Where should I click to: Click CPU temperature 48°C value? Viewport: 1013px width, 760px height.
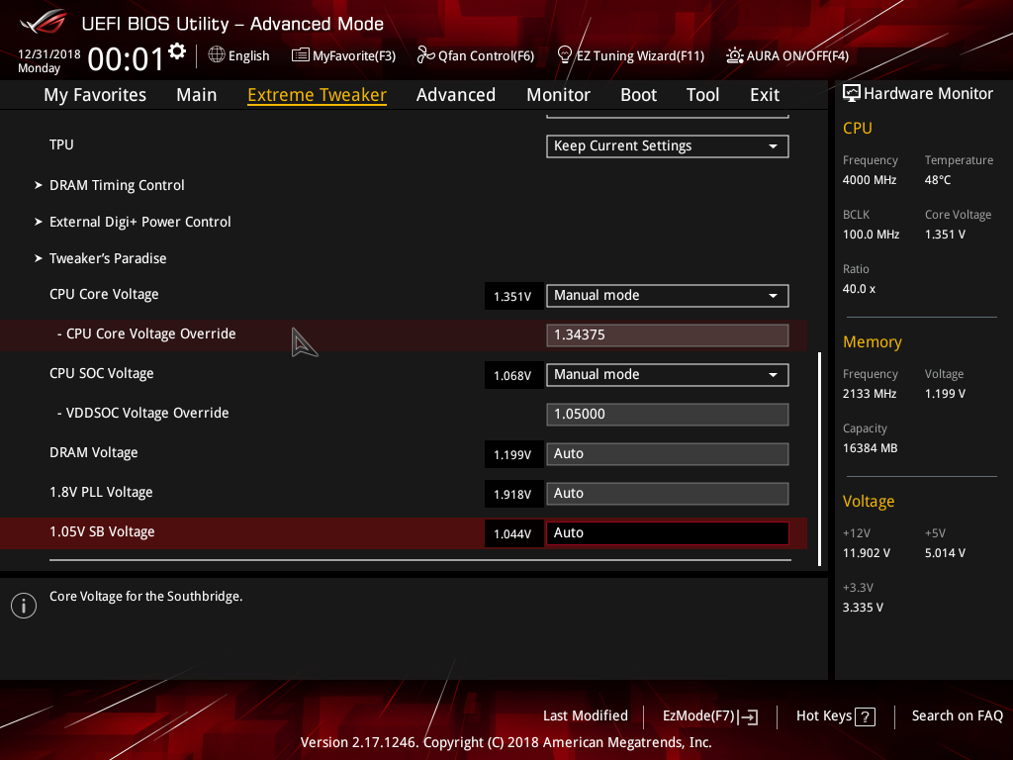(x=938, y=180)
